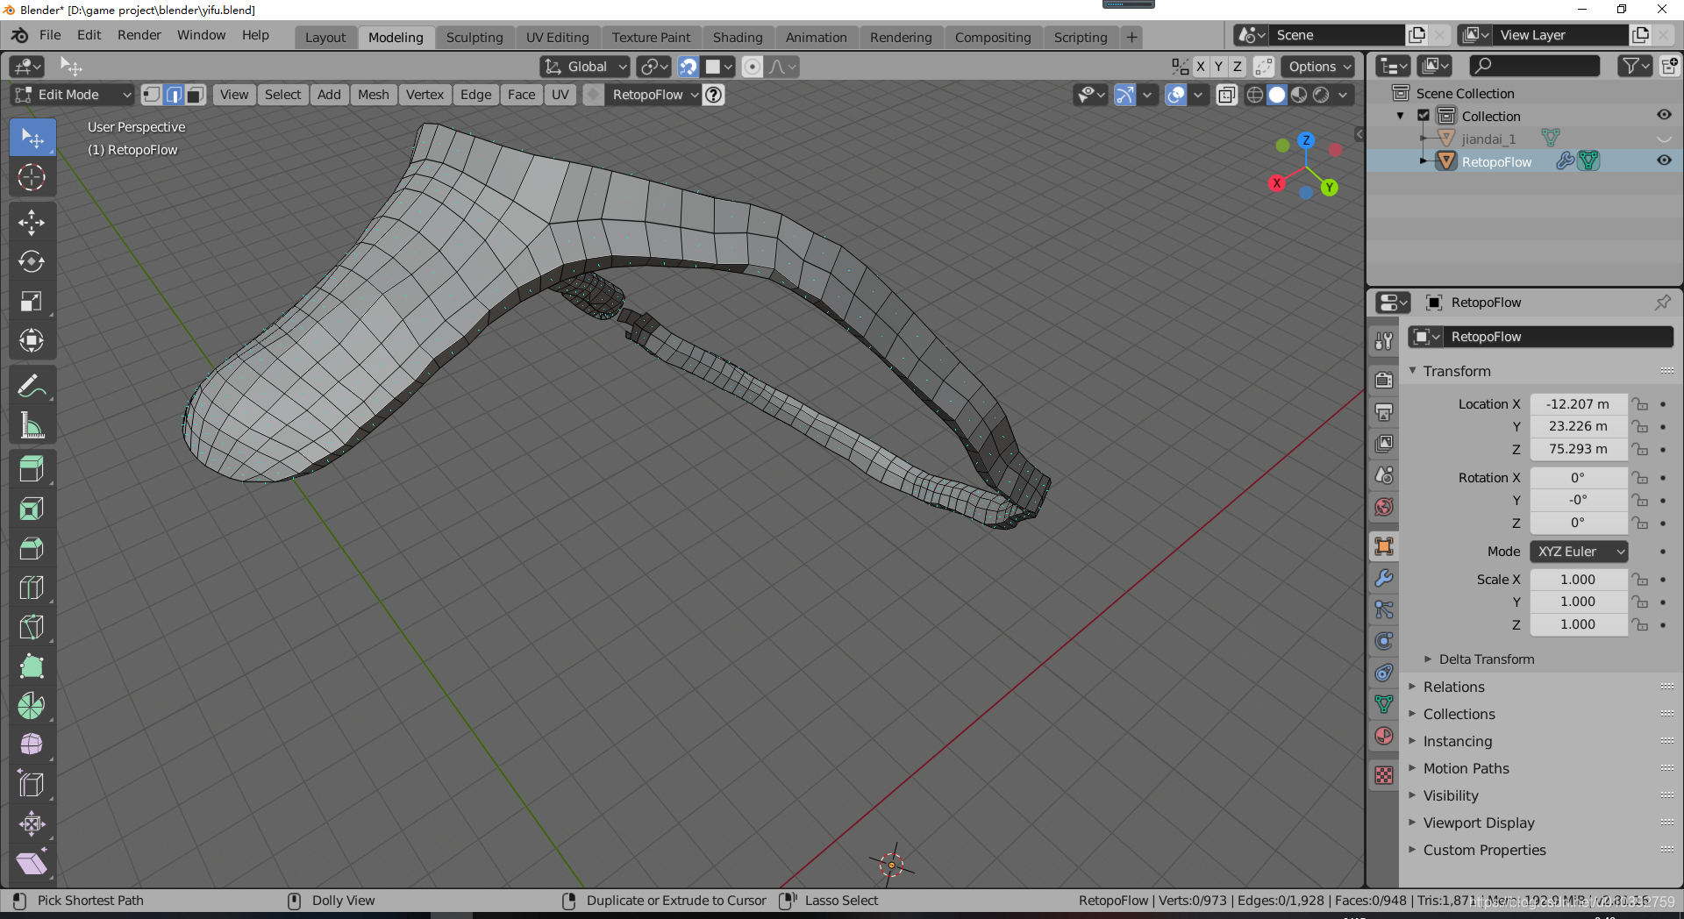Select the Shrink/Fatten tool
Screen dimensions: 1684x919
[x=32, y=824]
